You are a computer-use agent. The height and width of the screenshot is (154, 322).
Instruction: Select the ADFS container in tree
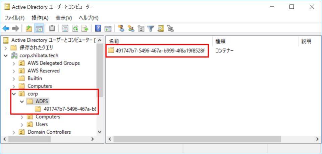click(x=42, y=101)
